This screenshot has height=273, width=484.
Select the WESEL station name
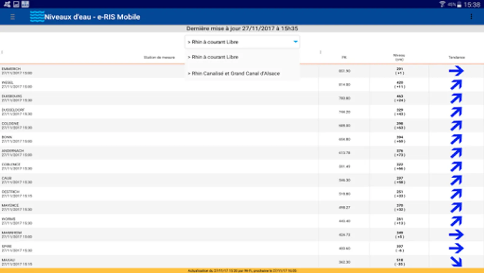[x=8, y=83]
